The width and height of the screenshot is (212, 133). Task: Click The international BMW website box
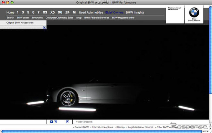click(x=175, y=15)
